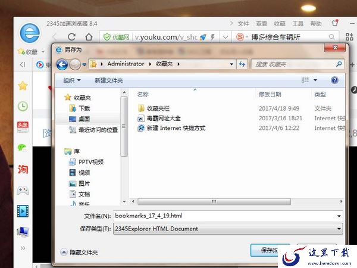Open computer monitor icon in sidebar
Image resolution: width=357 pixels, height=268 pixels.
click(23, 232)
